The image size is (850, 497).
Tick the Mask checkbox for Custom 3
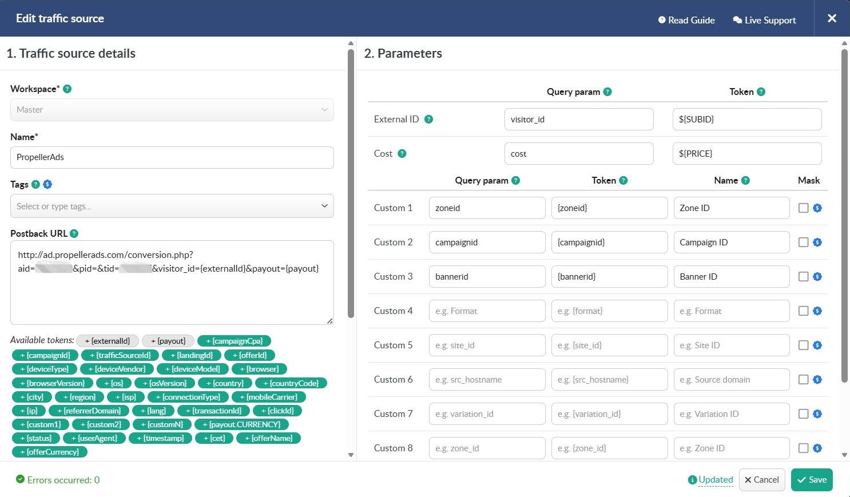pyautogui.click(x=803, y=277)
